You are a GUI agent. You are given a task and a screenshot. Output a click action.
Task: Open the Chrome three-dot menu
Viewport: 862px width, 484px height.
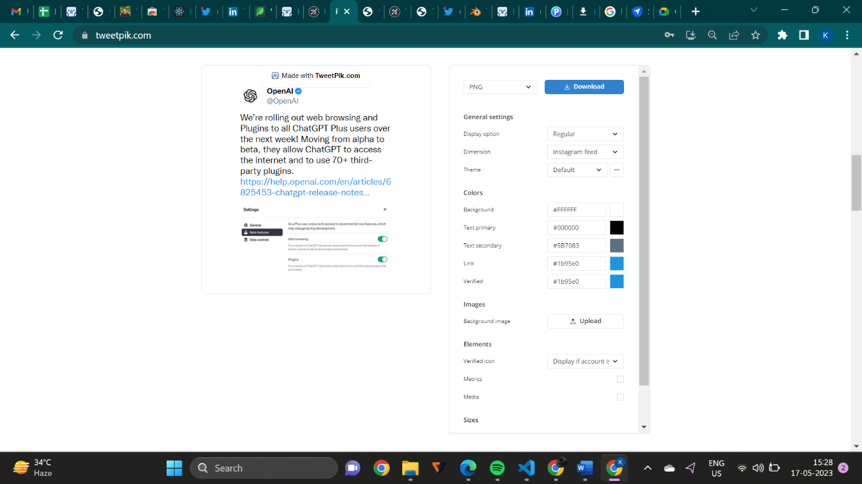click(x=847, y=36)
